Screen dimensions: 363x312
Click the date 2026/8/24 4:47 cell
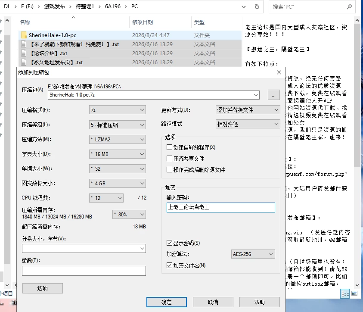[x=151, y=35]
